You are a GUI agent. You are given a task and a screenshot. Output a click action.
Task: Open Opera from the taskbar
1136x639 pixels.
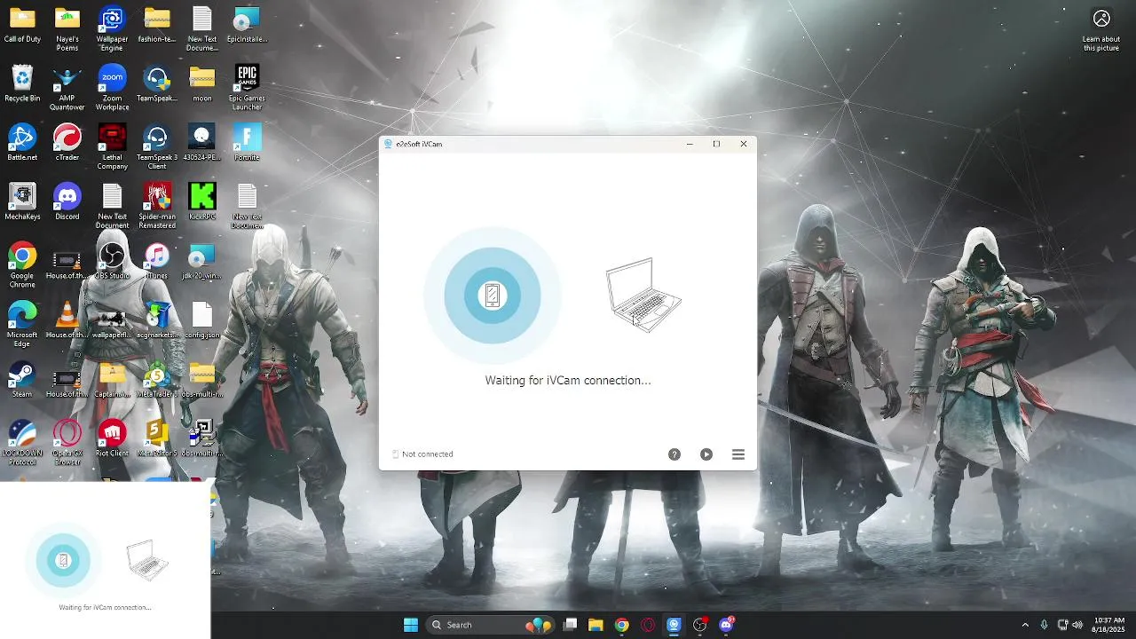(648, 625)
